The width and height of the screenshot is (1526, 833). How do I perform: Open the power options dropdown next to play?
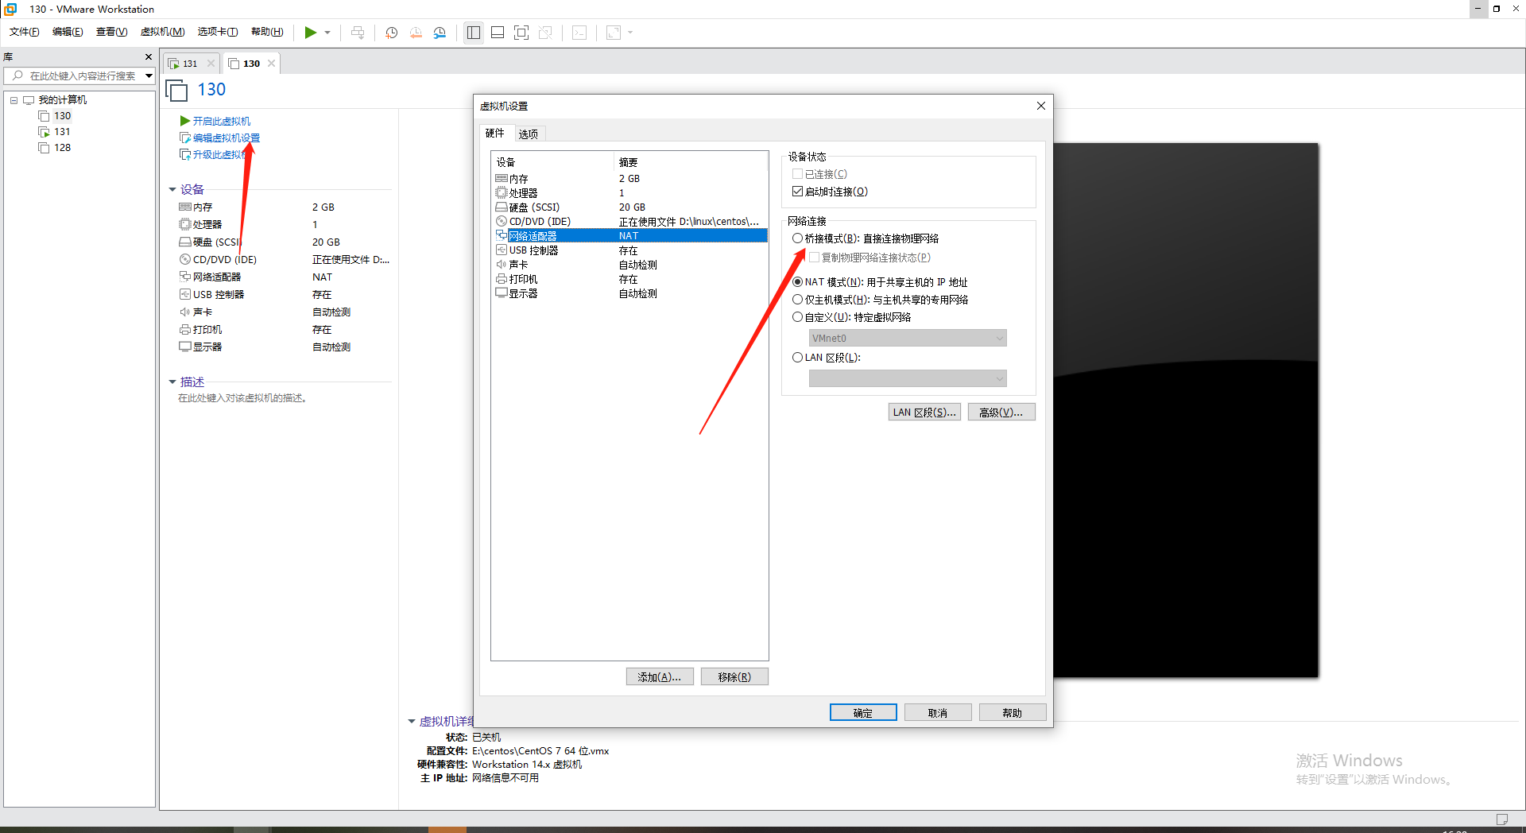[327, 33]
